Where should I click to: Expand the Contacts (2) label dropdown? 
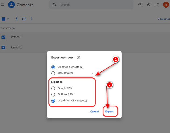(x=92, y=74)
